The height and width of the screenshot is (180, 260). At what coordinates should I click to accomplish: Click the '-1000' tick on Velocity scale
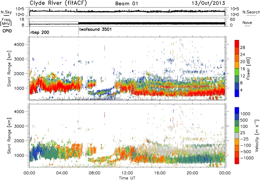click(247, 158)
